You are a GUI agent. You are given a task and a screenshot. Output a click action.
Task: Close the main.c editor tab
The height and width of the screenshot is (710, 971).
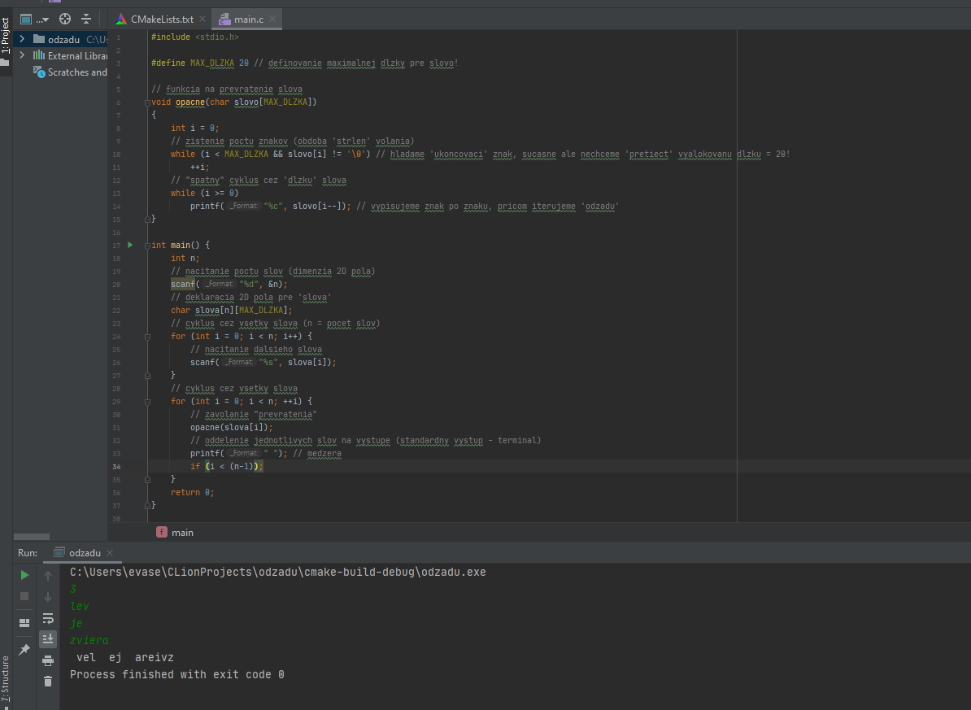click(271, 19)
